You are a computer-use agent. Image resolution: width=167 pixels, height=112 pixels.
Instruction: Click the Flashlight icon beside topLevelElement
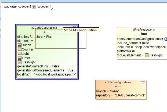(146, 55)
